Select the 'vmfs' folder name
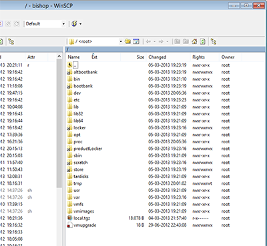 click(x=79, y=204)
